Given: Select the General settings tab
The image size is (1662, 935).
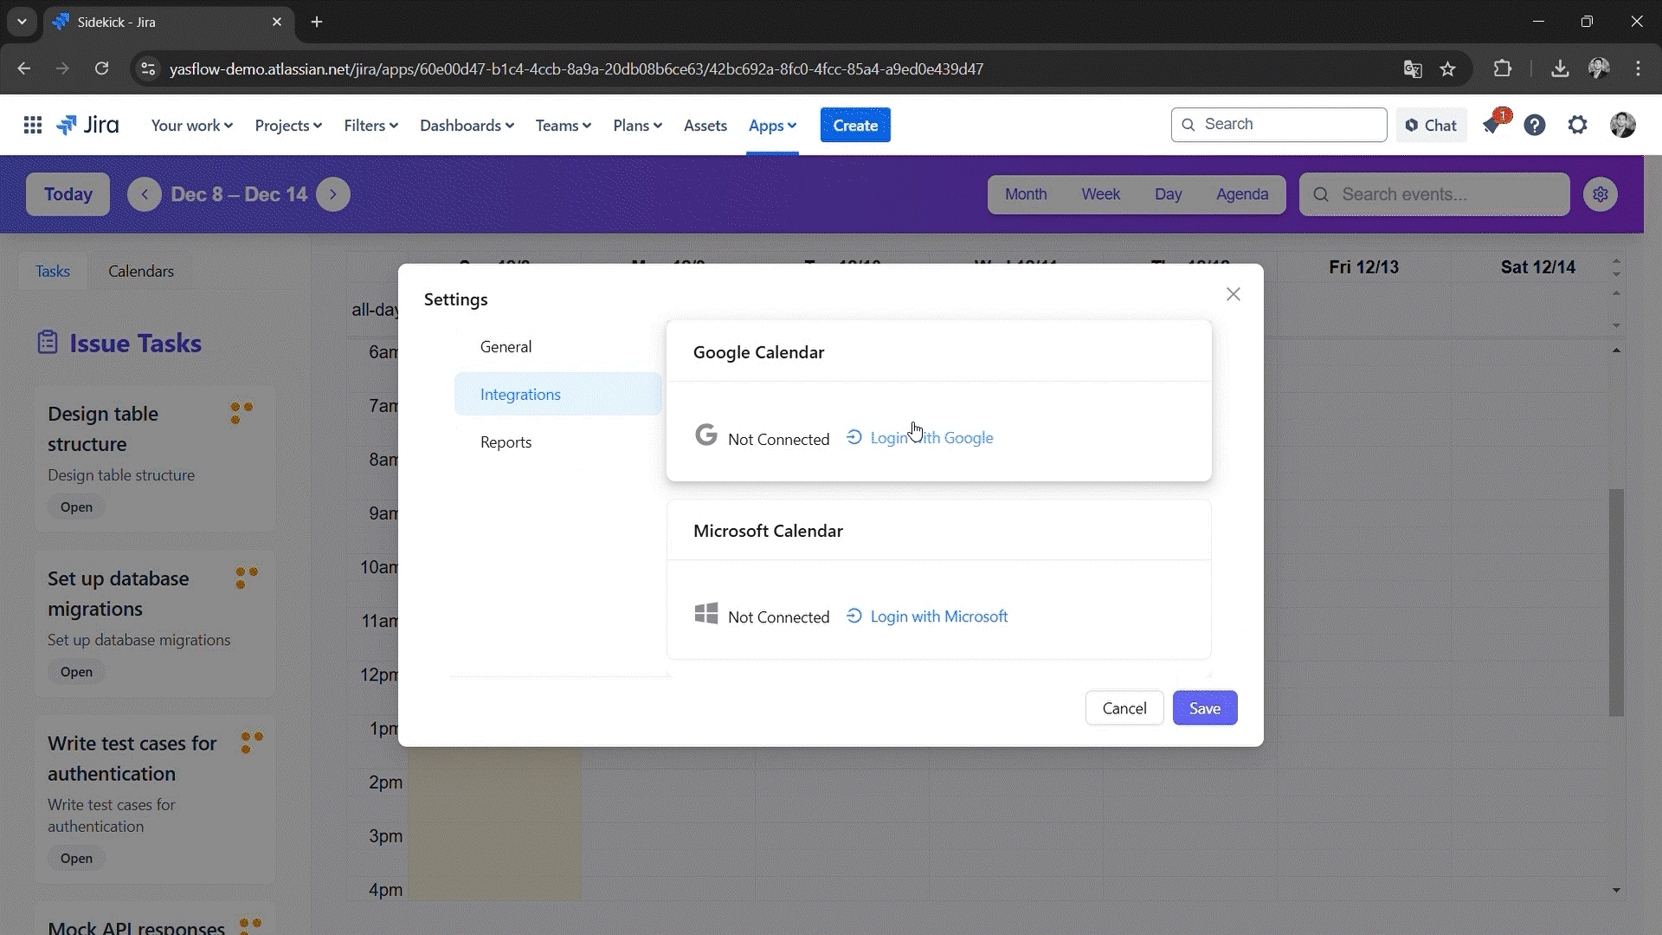Looking at the screenshot, I should pos(506,346).
